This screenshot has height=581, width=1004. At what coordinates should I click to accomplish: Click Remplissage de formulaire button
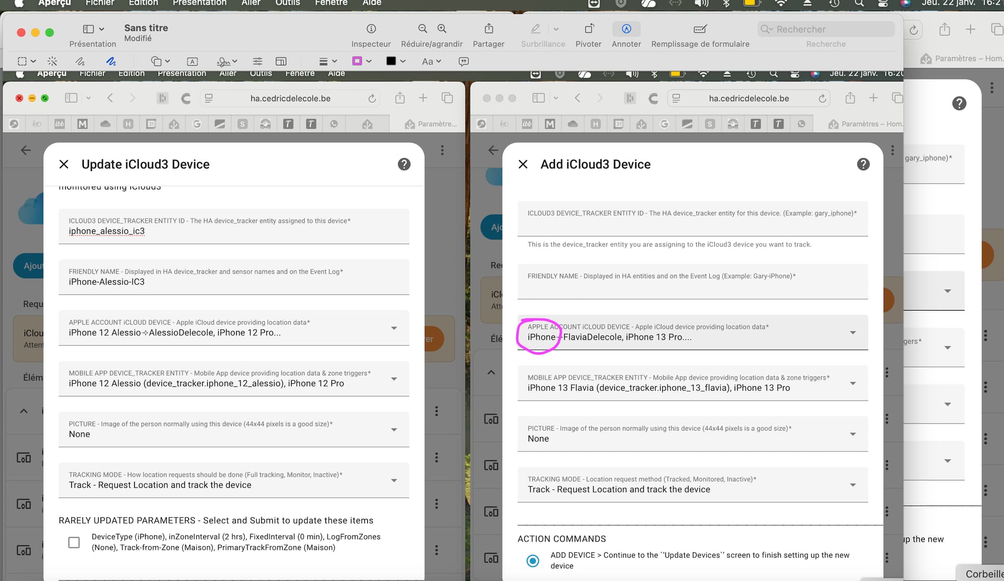point(700,29)
